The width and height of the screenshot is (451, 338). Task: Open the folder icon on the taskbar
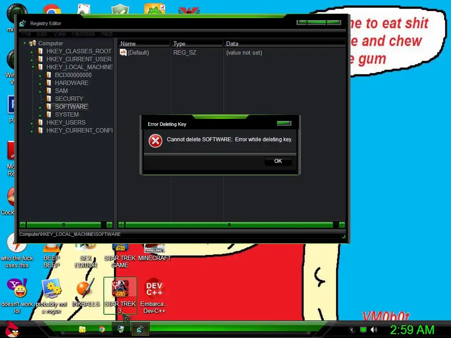pos(82,329)
